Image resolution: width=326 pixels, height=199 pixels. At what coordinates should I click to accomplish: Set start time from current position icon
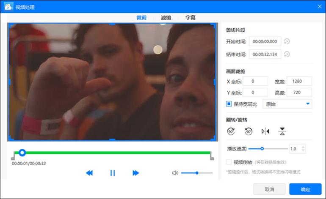(x=287, y=41)
